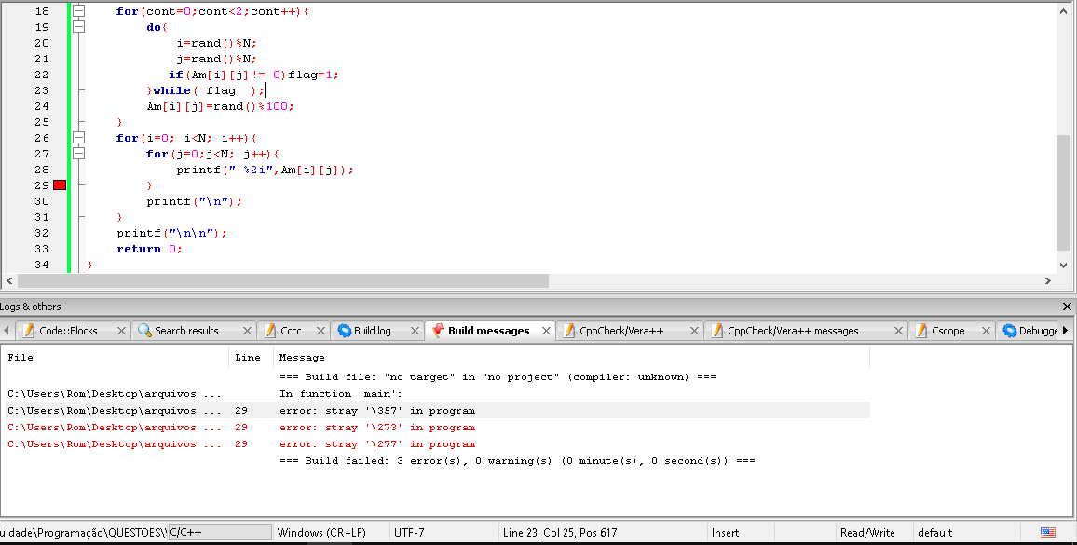
Task: Click the CppCheck/Vera++ messages notepad icon
Action: tap(717, 331)
